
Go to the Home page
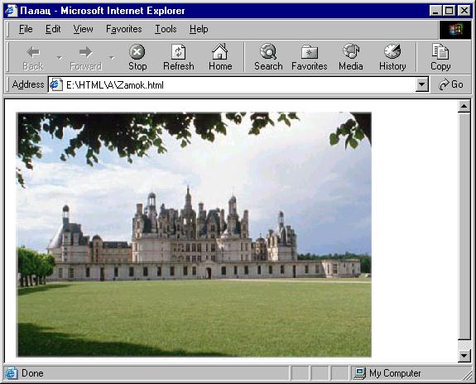pos(220,58)
